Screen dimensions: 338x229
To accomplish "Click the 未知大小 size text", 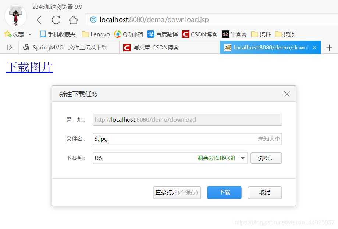I will coord(269,139).
